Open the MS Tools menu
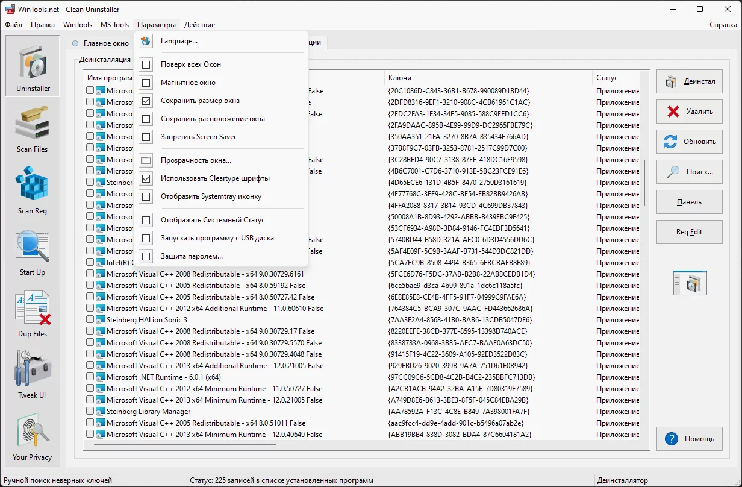Image resolution: width=742 pixels, height=487 pixels. pyautogui.click(x=115, y=25)
